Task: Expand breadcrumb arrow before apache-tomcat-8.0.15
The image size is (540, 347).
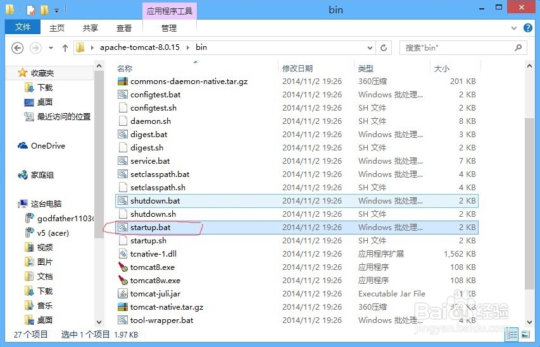Action: [x=92, y=48]
